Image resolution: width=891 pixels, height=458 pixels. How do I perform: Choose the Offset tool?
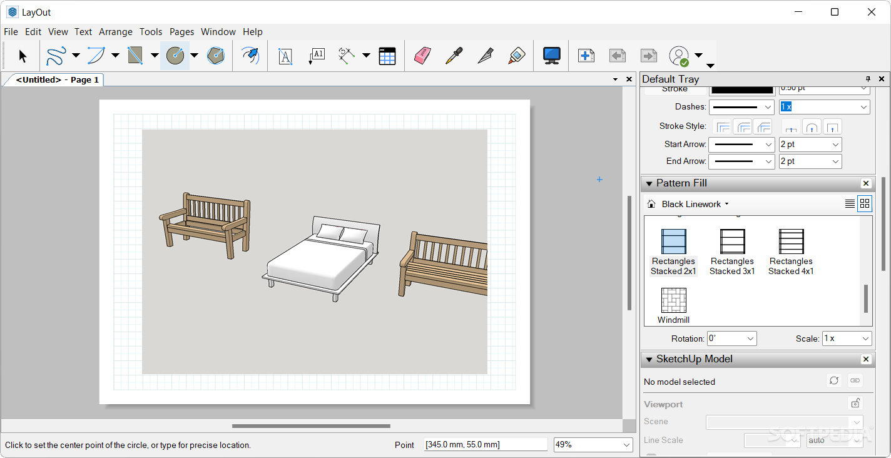(250, 56)
